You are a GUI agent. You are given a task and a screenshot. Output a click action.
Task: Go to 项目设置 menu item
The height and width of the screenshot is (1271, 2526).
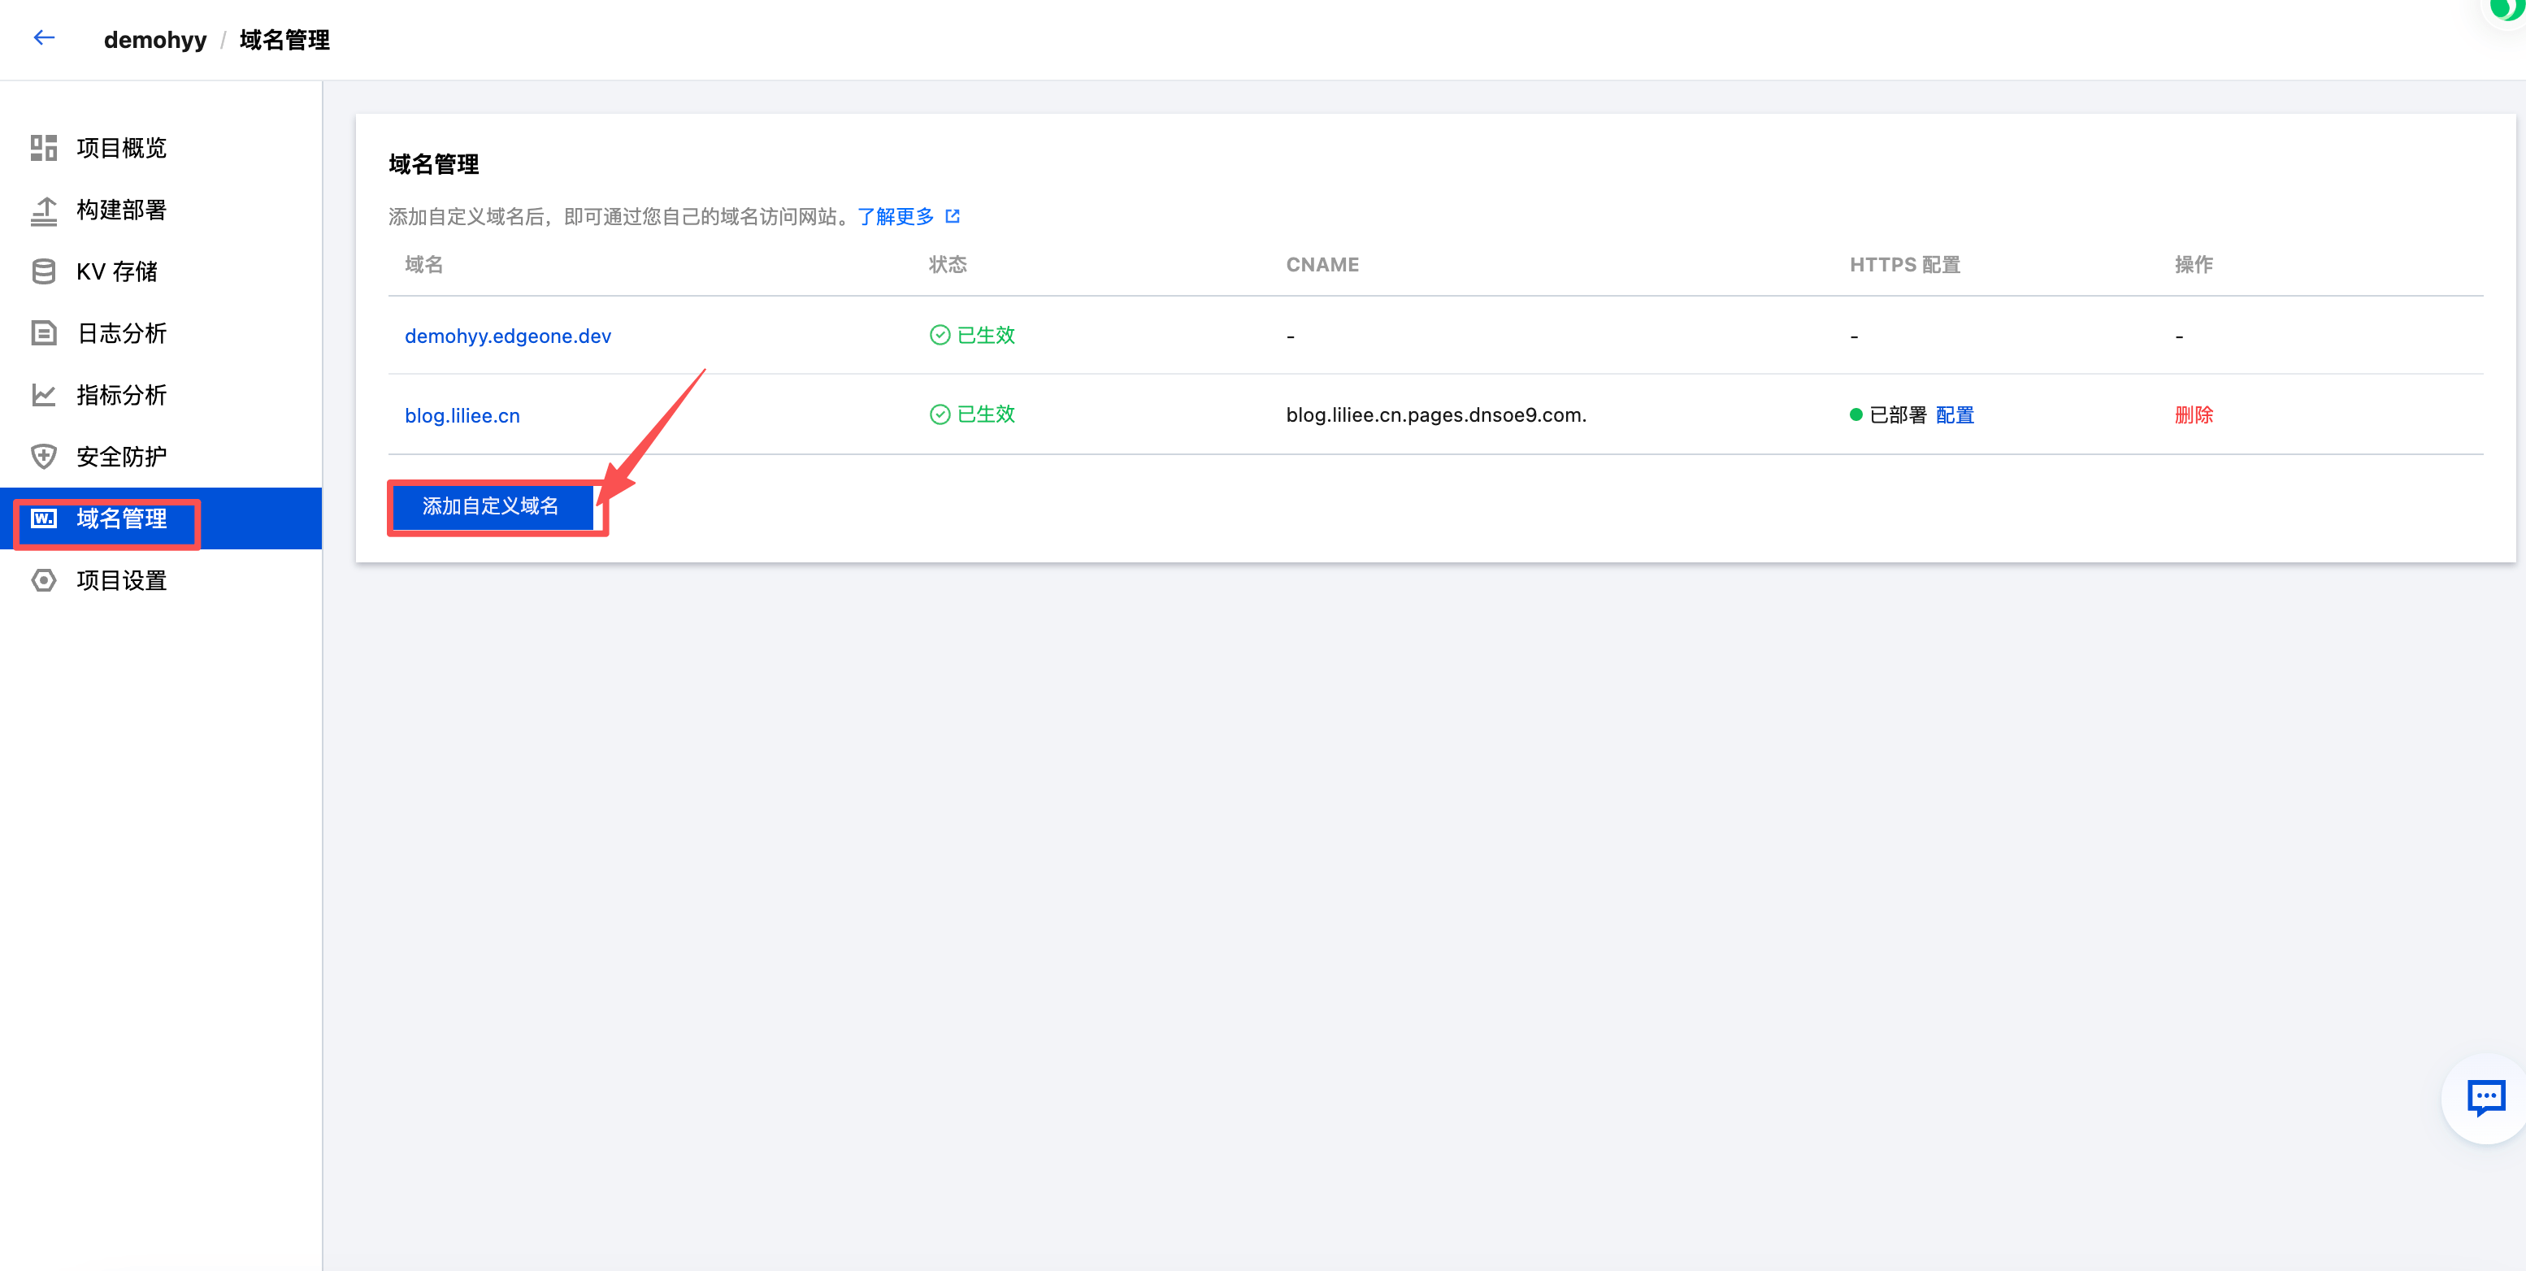(122, 580)
